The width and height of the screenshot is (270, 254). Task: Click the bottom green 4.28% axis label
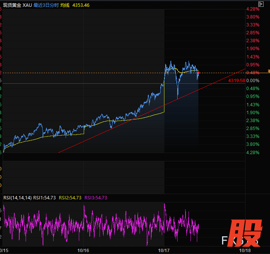coord(252,152)
